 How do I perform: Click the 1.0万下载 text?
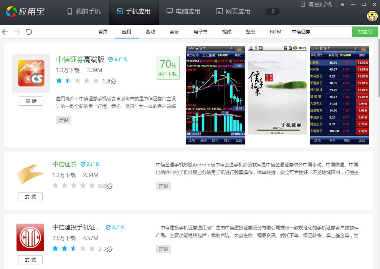(68, 70)
